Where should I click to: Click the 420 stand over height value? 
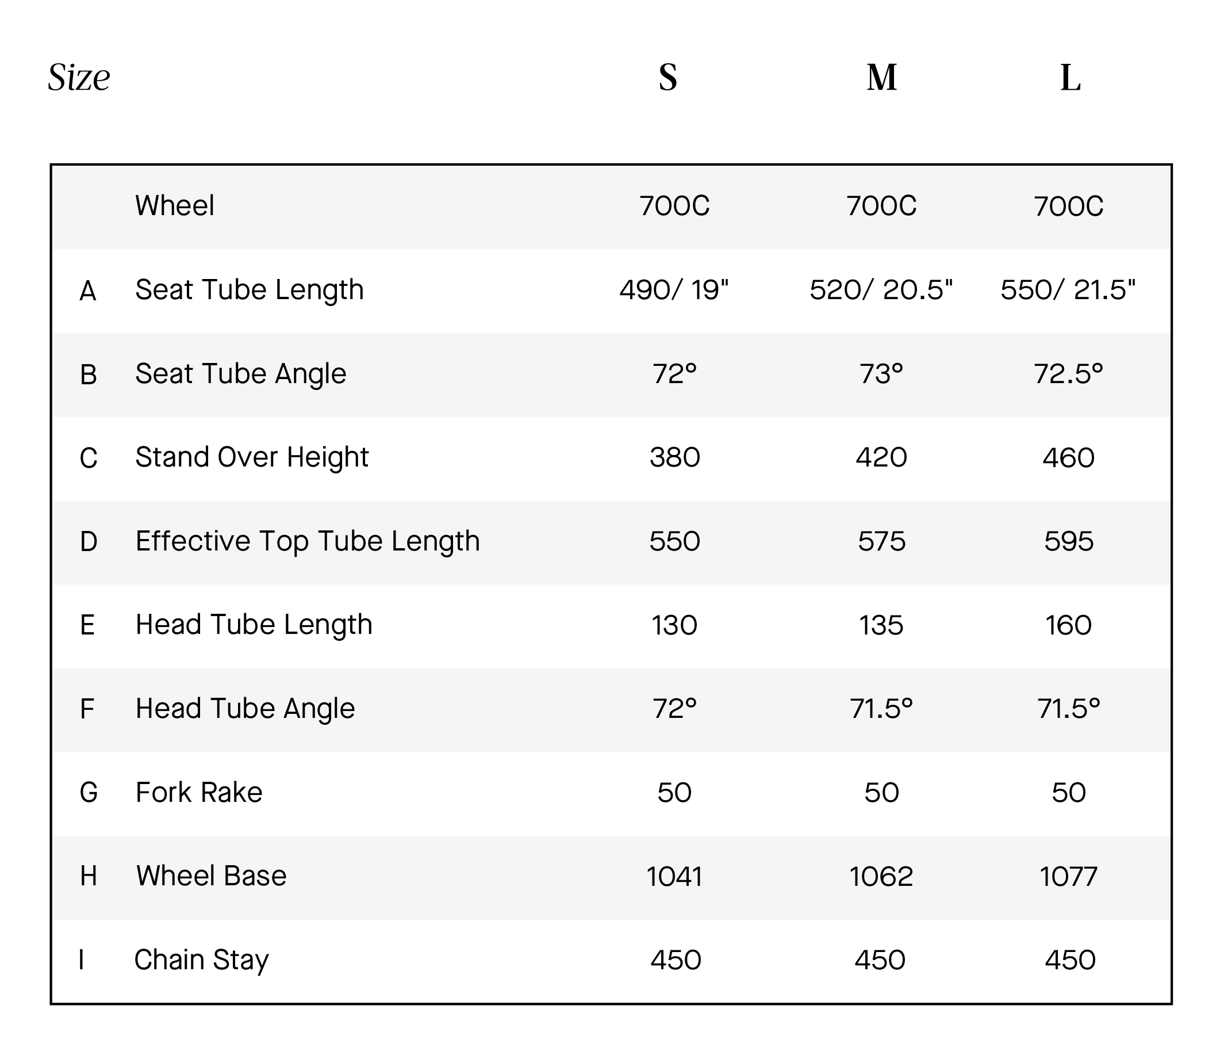tap(881, 458)
